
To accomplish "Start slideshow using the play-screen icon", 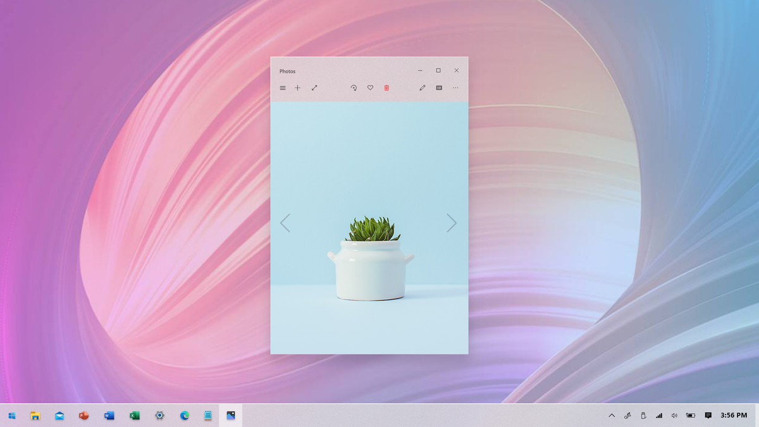I will click(439, 88).
